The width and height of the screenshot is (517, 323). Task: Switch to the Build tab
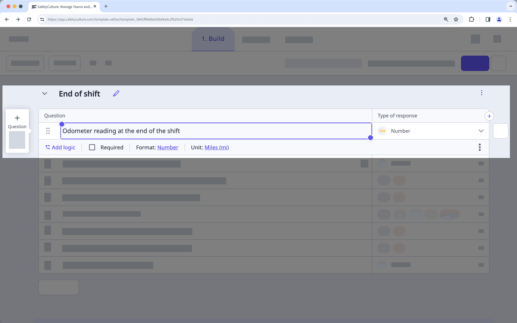point(213,39)
